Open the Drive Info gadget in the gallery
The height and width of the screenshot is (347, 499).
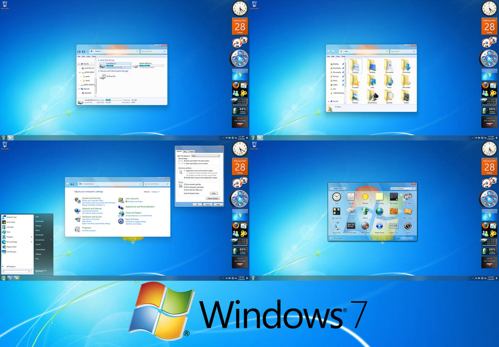pos(351,212)
